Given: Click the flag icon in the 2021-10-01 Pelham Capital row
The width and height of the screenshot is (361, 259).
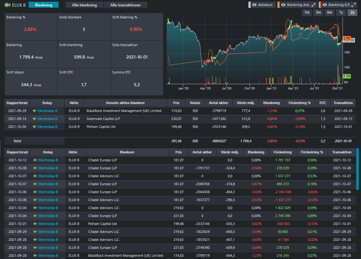Looking at the screenshot, I should click(35, 224).
